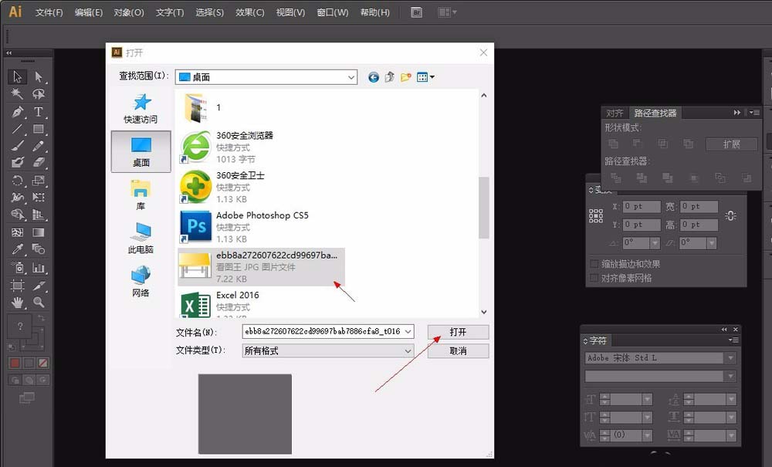
Task: Choose the Scale tool
Action: pyautogui.click(x=39, y=180)
